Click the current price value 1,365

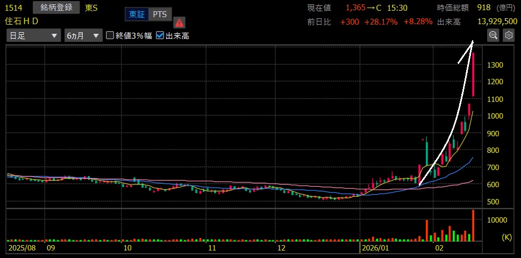pos(355,8)
